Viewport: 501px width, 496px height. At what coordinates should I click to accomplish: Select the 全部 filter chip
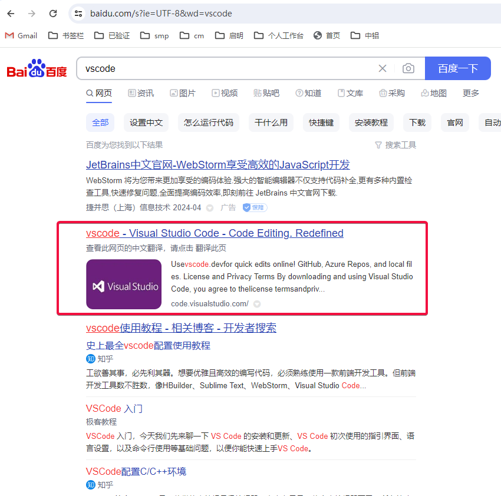click(100, 123)
